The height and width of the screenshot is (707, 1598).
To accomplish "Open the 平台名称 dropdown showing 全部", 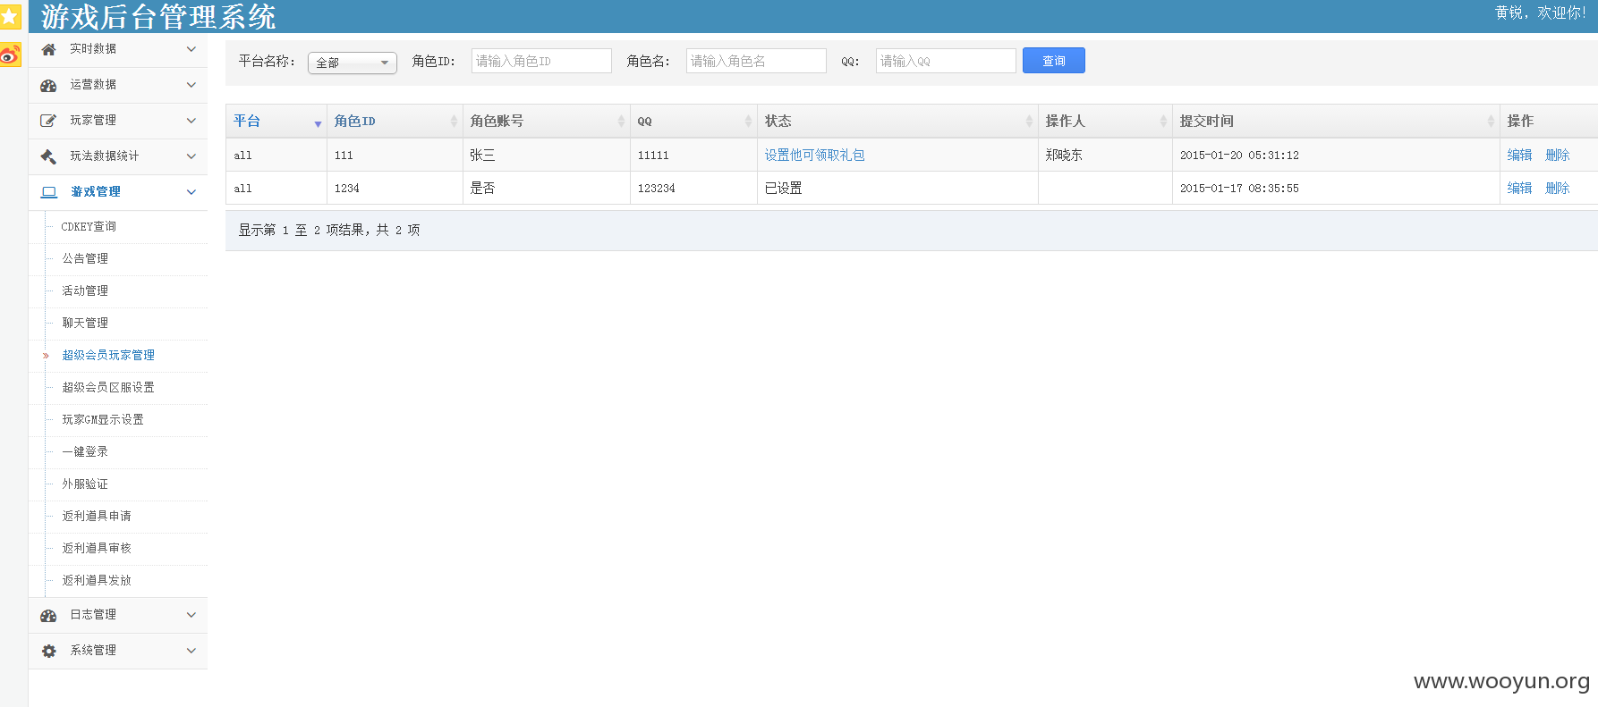I will point(353,63).
